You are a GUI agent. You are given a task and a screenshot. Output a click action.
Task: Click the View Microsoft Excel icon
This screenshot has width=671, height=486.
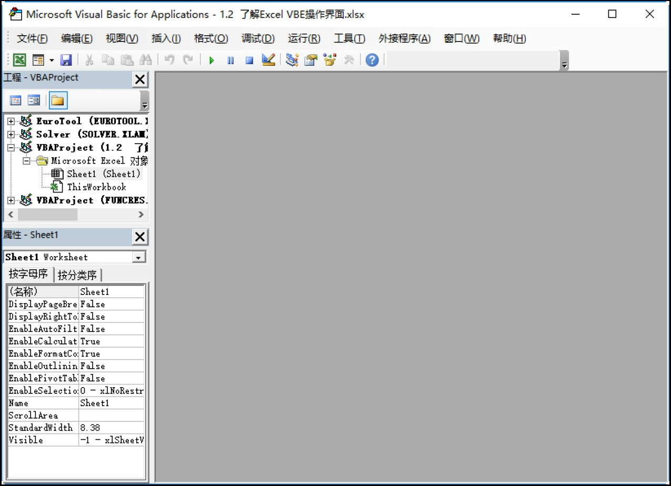(x=19, y=60)
